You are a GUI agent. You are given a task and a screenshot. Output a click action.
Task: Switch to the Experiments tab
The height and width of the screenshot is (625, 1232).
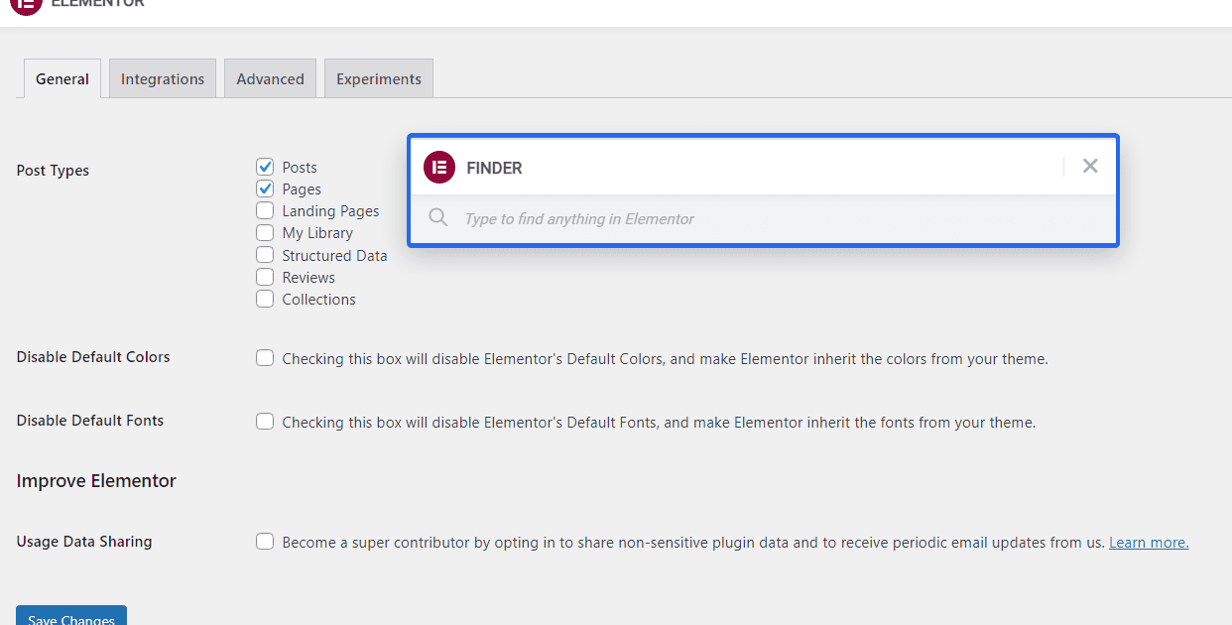coord(379,78)
